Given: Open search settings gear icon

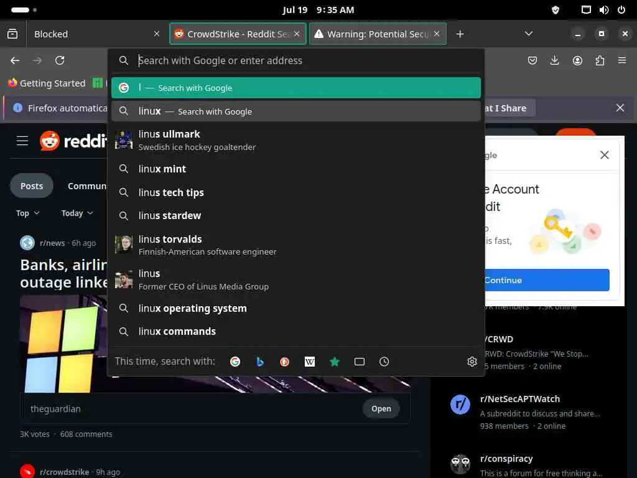Looking at the screenshot, I should tap(472, 362).
